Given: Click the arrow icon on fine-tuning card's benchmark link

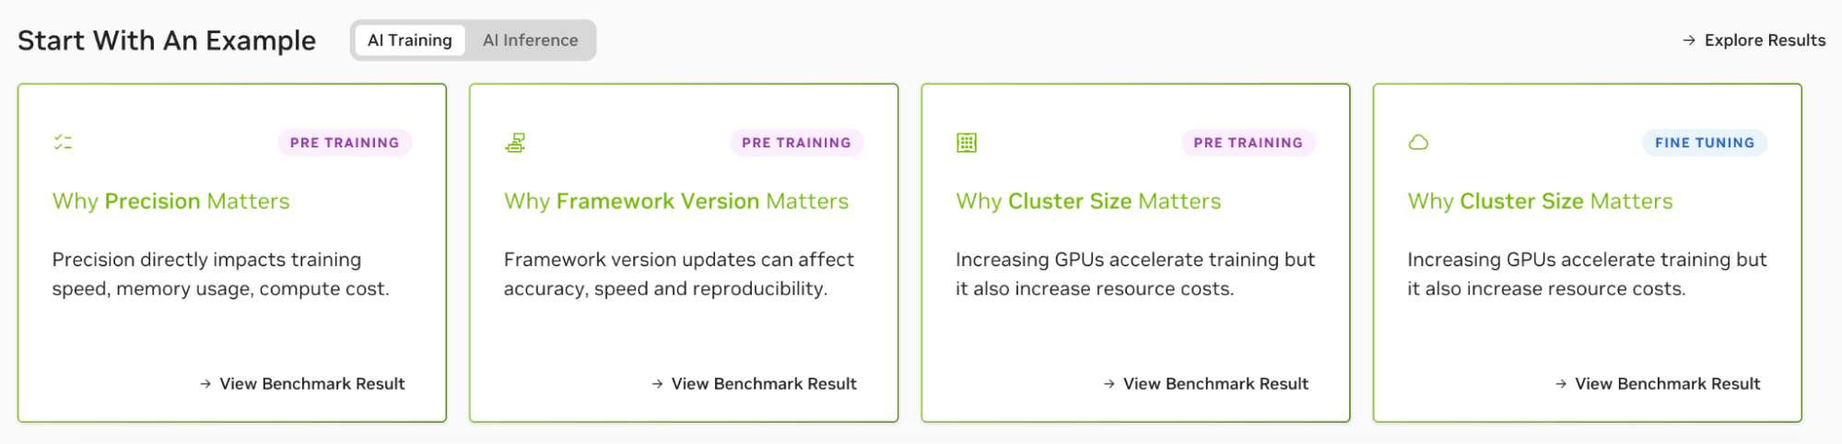Looking at the screenshot, I should [x=1561, y=384].
